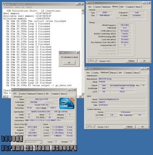Close the Finish dialog with its X button
The image size is (153, 155).
(x=78, y=53)
